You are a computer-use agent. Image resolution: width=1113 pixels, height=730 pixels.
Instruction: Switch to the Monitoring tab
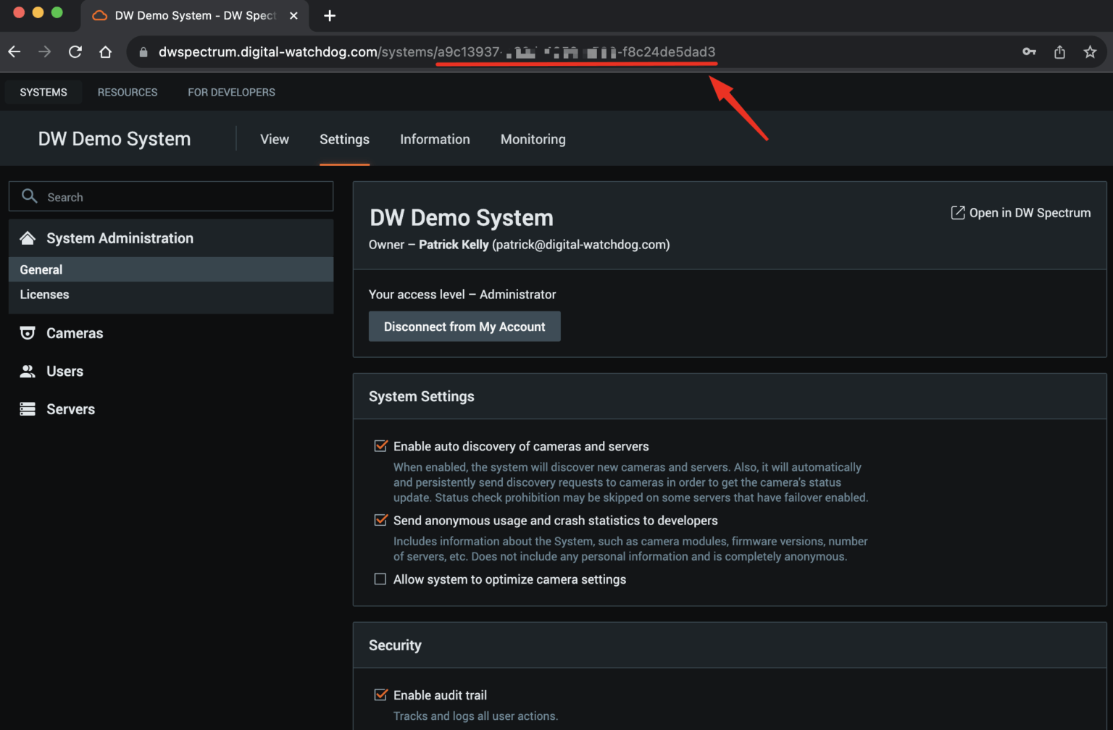[533, 139]
